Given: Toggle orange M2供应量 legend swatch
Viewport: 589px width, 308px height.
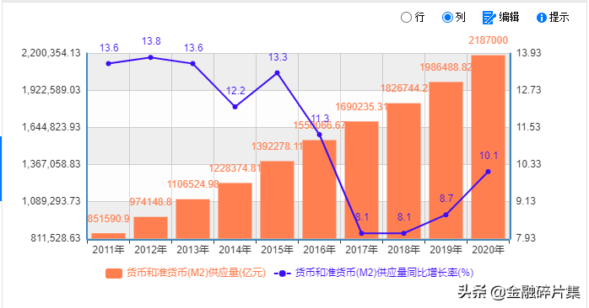Looking at the screenshot, I should [x=114, y=273].
